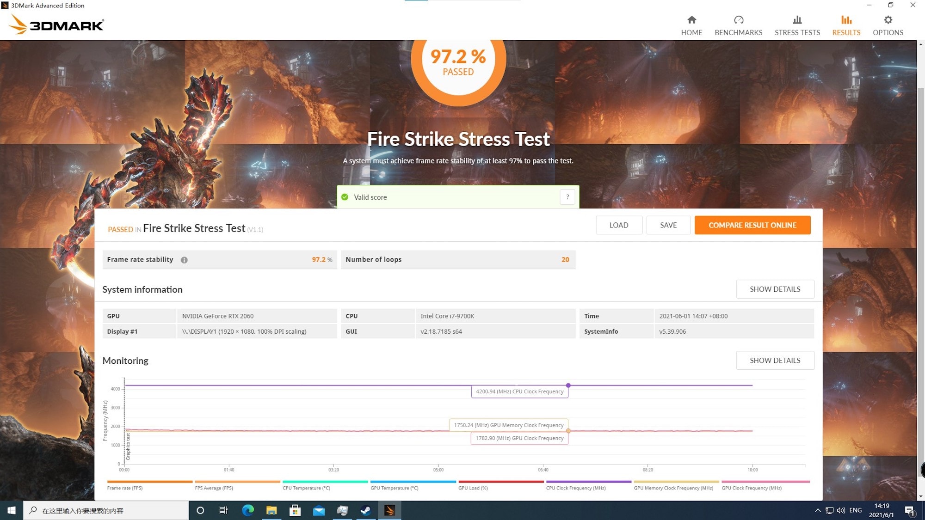Toggle the GPU Load (%) legend
The height and width of the screenshot is (520, 925).
coord(501,485)
